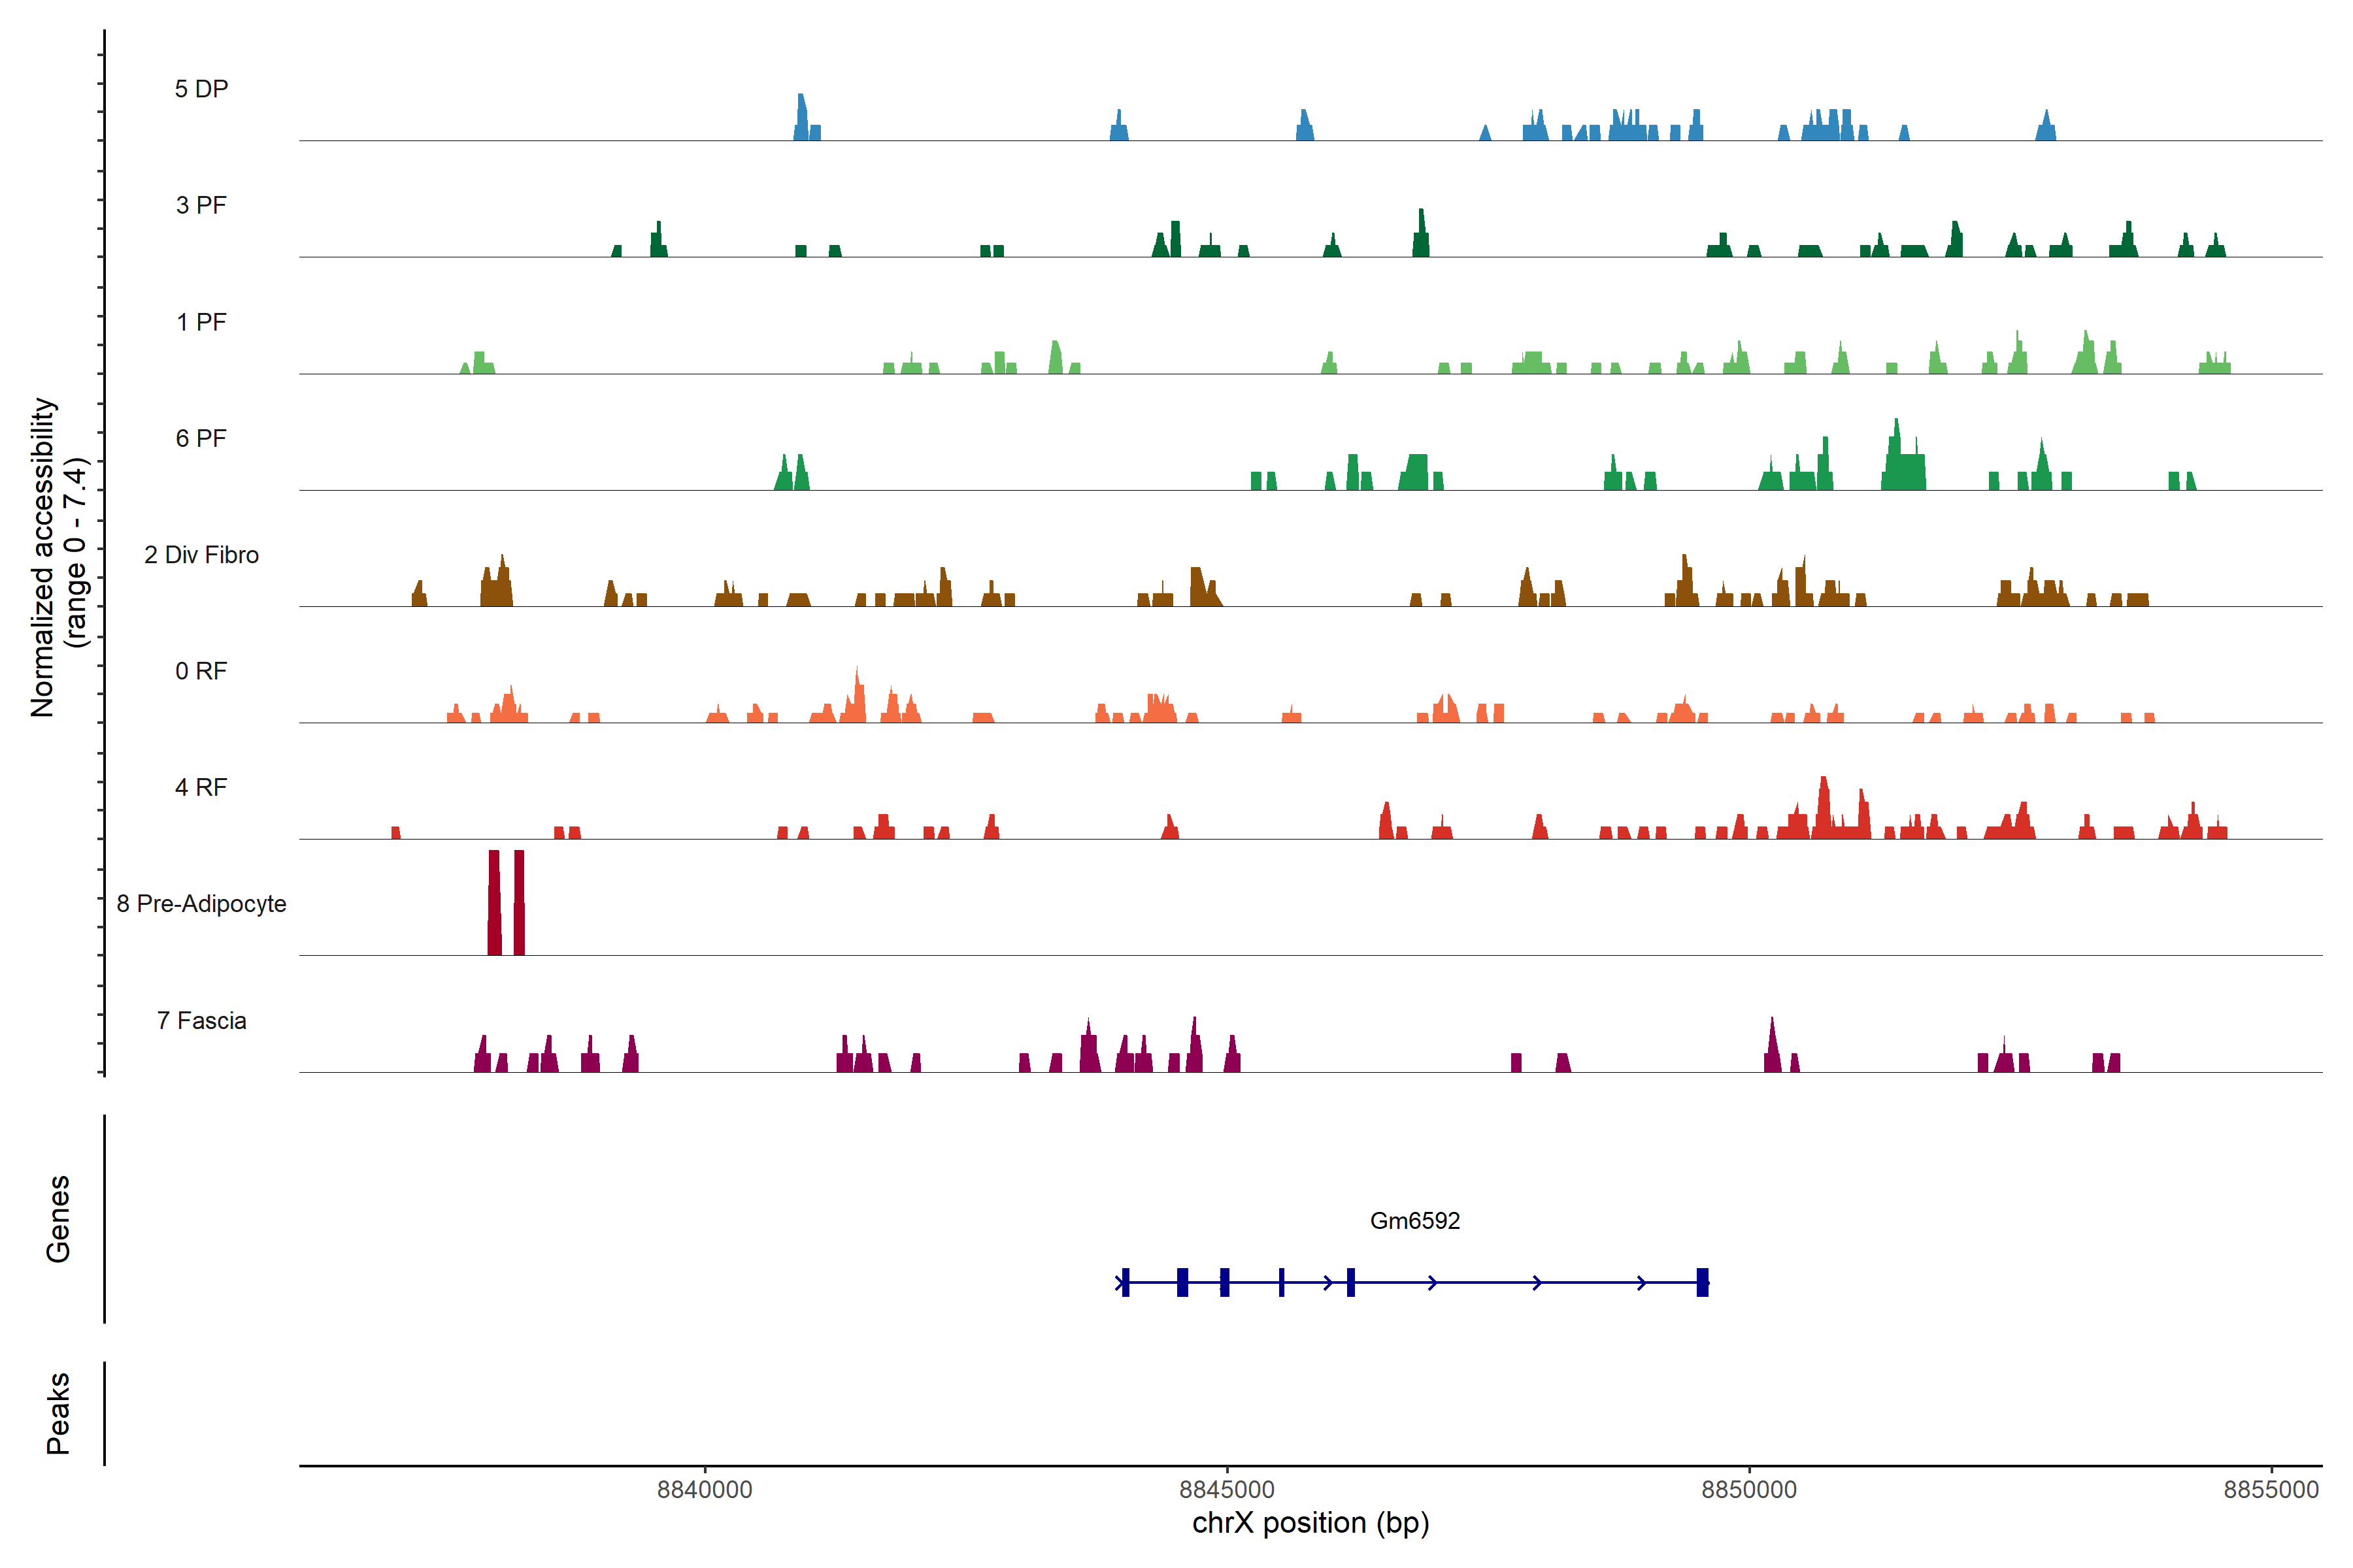Viewport: 2353px width, 1568px height.
Task: Click the 8845000 axis tick label
Action: (x=1227, y=1489)
